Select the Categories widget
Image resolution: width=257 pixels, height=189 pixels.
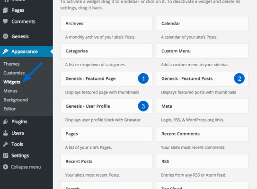click(x=106, y=51)
